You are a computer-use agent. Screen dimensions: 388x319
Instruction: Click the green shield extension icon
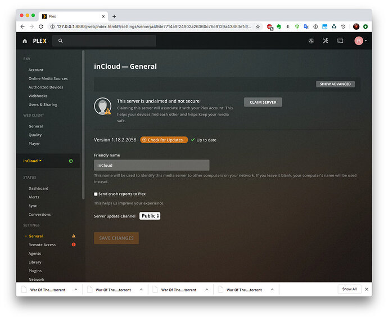coord(297,26)
